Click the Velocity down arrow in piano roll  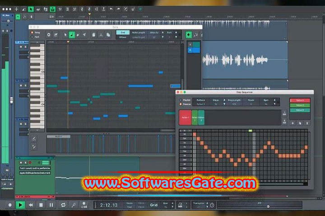[162, 37]
